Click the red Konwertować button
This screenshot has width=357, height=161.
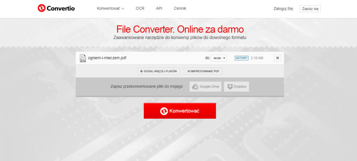pos(180,111)
